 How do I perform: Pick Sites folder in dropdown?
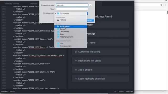tap(71, 34)
